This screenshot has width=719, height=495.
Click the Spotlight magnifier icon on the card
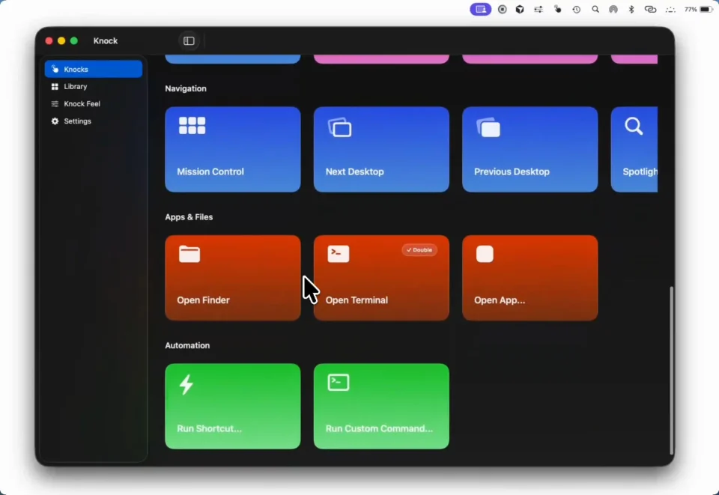(x=634, y=126)
